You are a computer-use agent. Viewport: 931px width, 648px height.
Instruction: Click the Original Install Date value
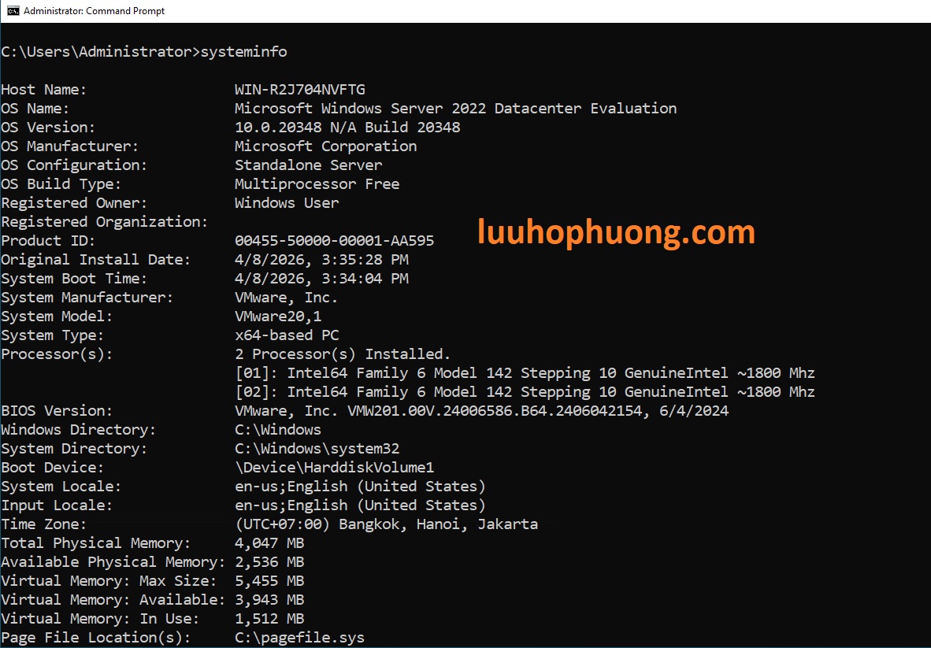tap(321, 260)
